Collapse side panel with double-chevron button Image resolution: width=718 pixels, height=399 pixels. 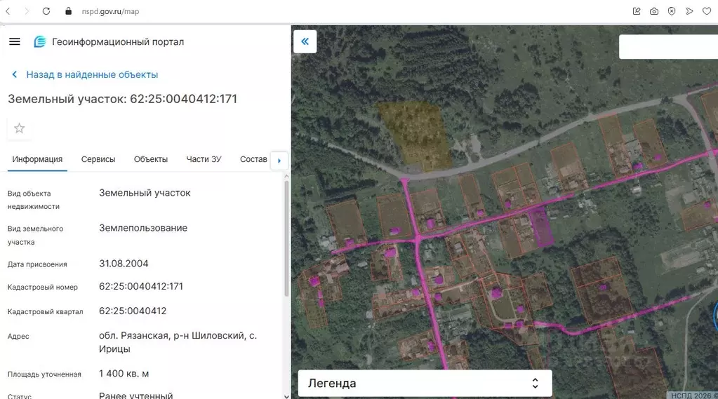pos(305,41)
